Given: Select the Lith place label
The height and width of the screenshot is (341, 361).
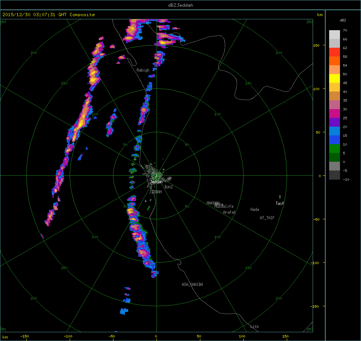Looking at the screenshot, I should (255, 327).
